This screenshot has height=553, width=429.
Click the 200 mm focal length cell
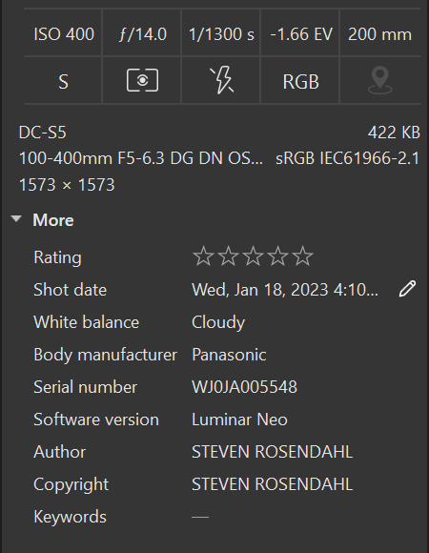[379, 34]
